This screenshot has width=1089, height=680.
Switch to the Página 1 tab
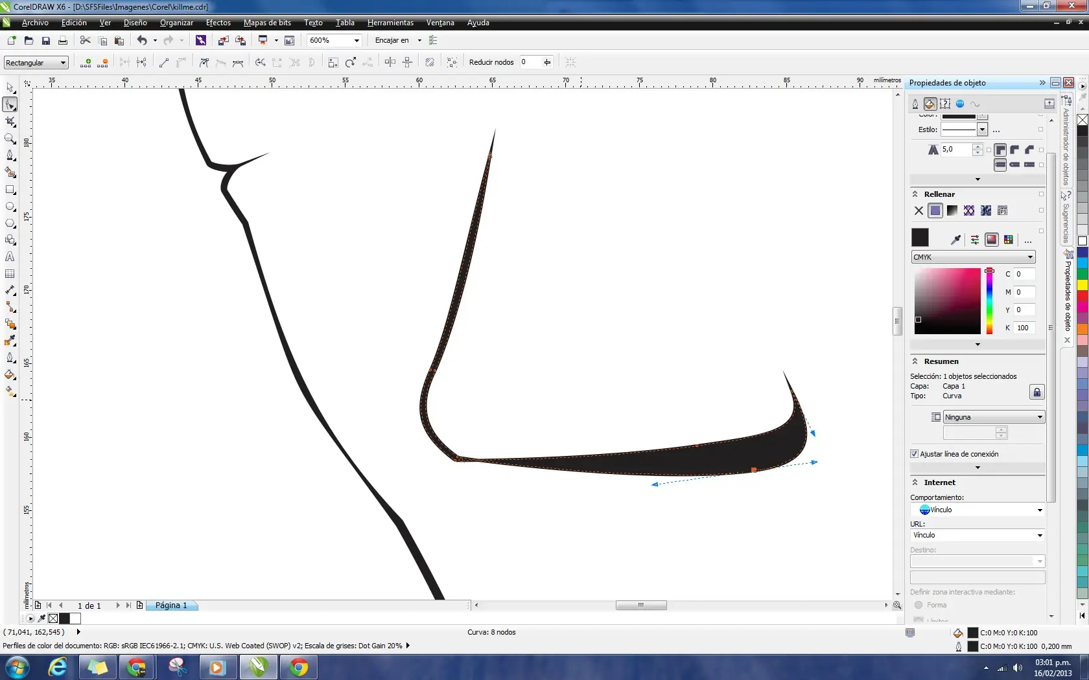coord(171,606)
